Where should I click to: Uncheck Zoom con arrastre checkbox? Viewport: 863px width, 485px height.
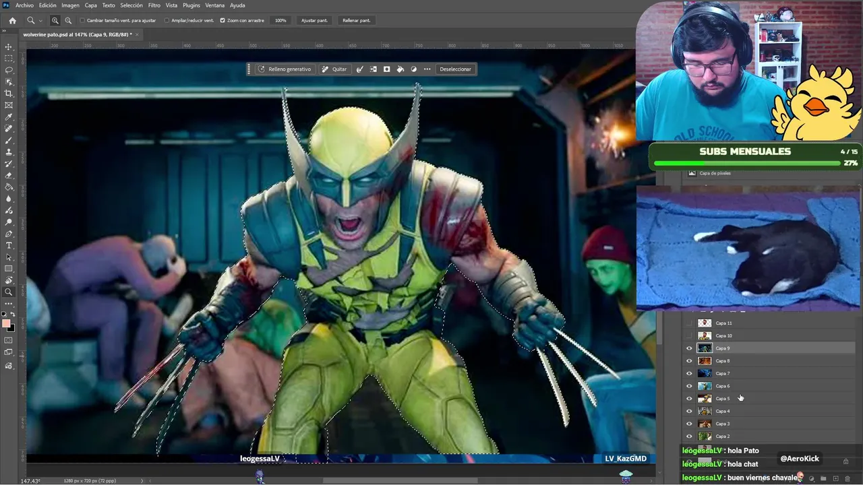(x=222, y=20)
